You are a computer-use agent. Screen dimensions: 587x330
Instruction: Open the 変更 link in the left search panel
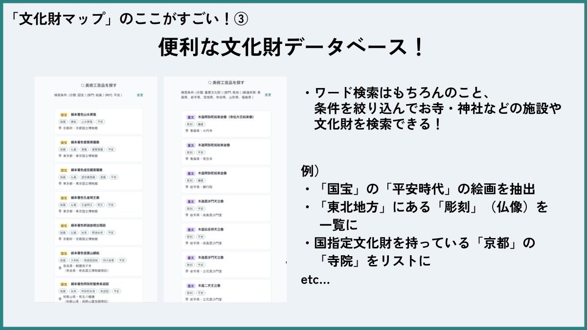tap(139, 95)
